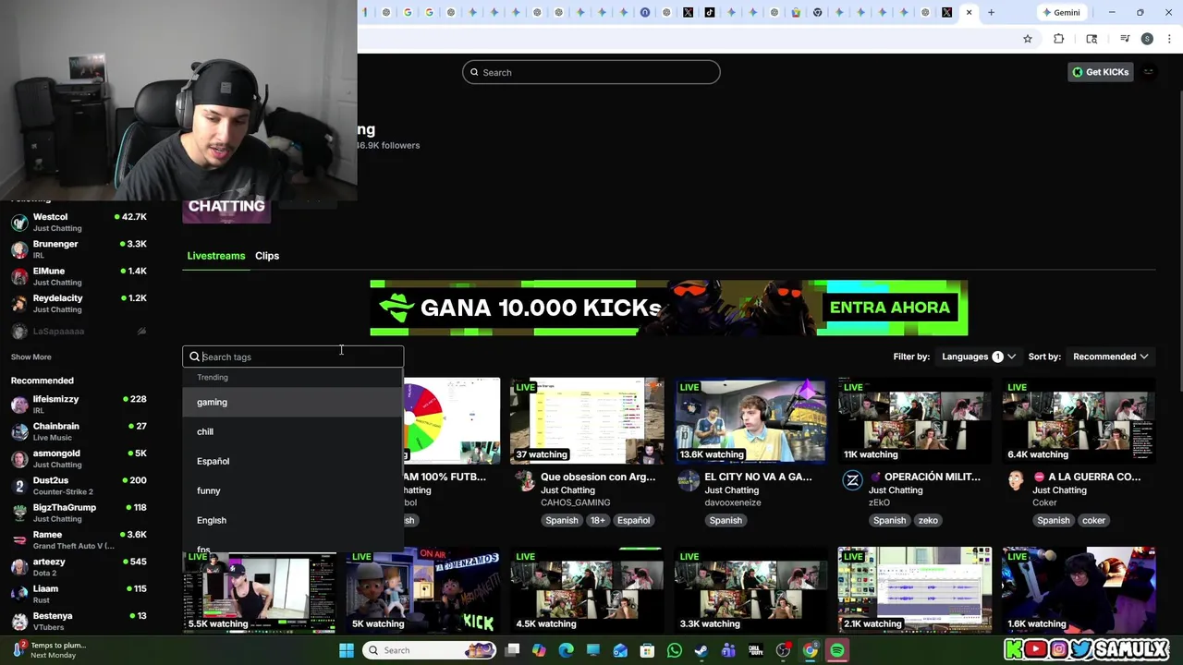This screenshot has width=1183, height=665.
Task: Open the 'EL CITY NO VA A GA...' stream title
Action: point(758,477)
